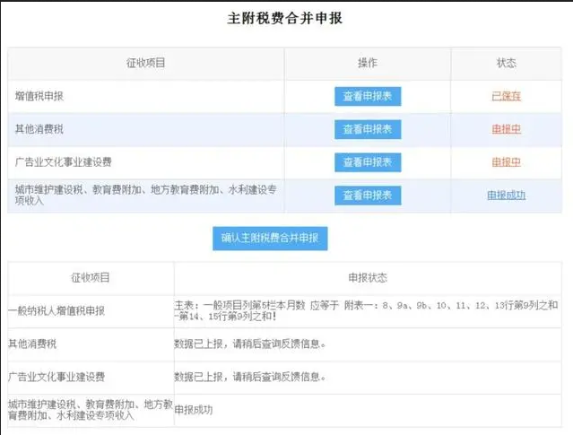Select 数据已上报 message for 其他消费税

tap(250, 344)
